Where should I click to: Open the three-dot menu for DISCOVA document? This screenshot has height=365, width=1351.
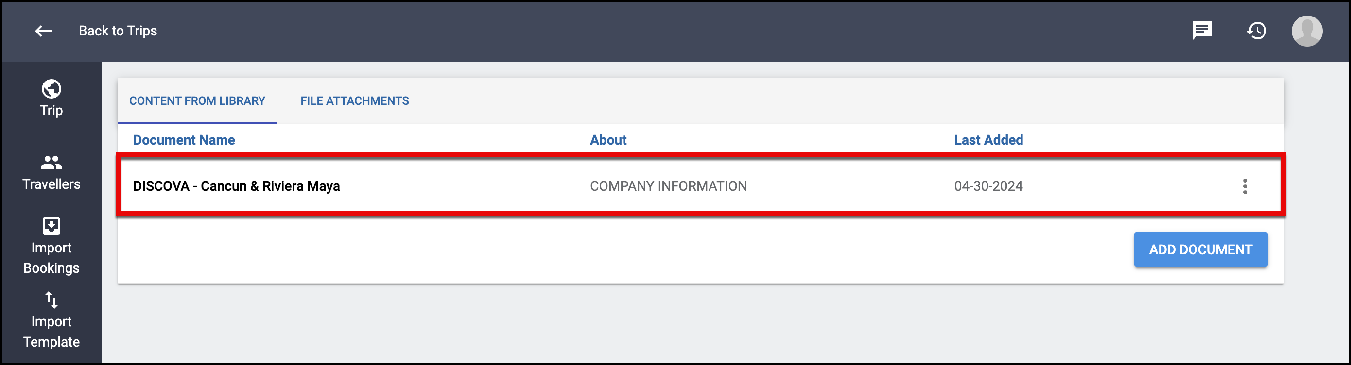coord(1245,186)
